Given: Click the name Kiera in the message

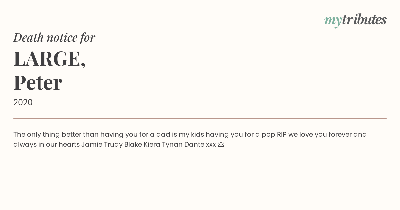Looking at the screenshot, I should [x=152, y=145].
